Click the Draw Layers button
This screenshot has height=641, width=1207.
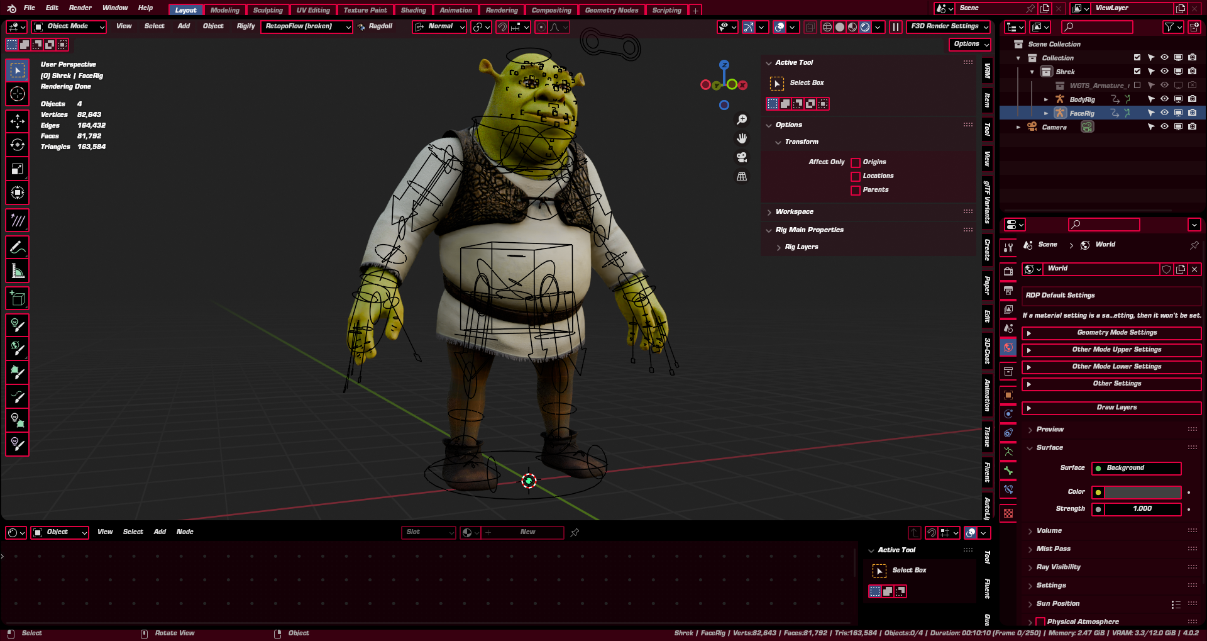tap(1111, 408)
